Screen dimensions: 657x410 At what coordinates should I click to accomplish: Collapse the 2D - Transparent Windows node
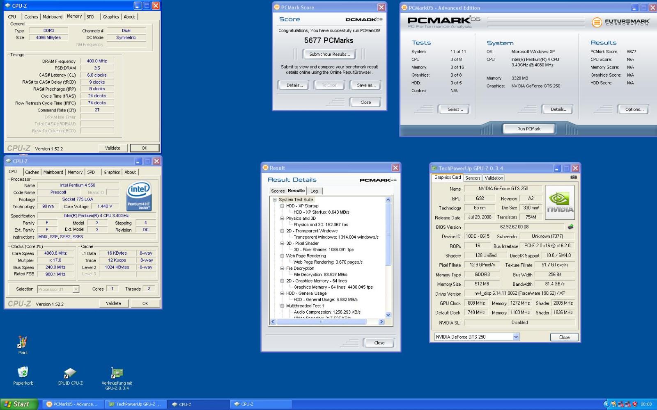pos(282,231)
